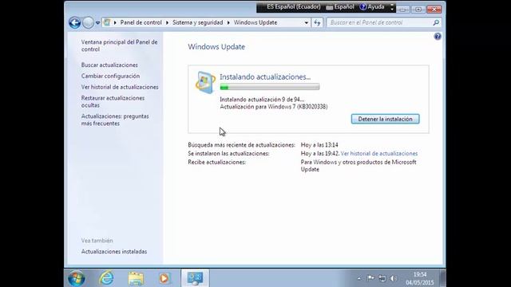Viewport: 511px width, 287px height.
Task: Select the Sistema y seguridad breadcrumb
Action: pos(198,22)
